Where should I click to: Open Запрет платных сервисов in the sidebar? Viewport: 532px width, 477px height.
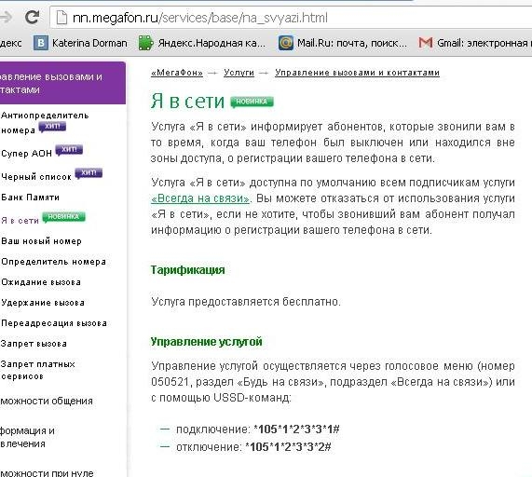click(37, 370)
